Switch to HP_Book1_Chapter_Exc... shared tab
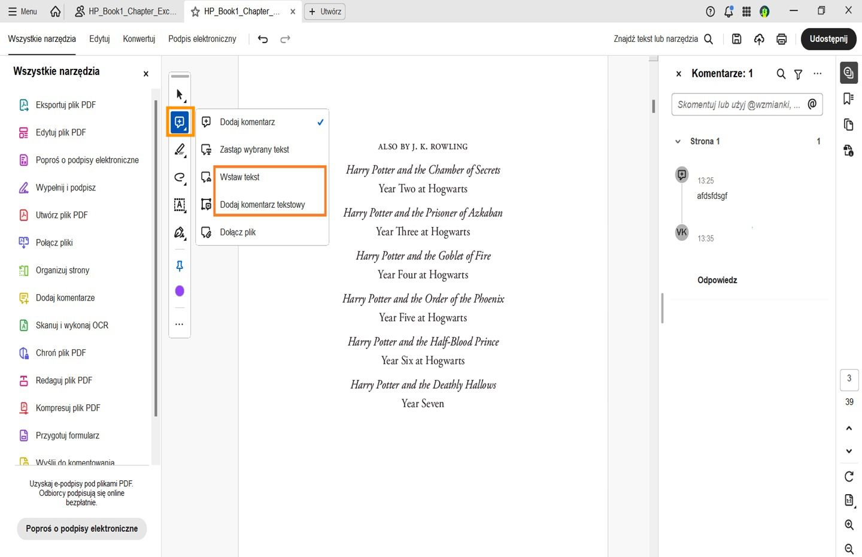862x557 pixels. (x=126, y=11)
